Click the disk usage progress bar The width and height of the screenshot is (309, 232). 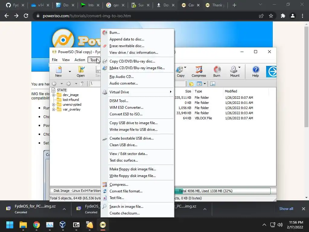pyautogui.click(x=222, y=191)
